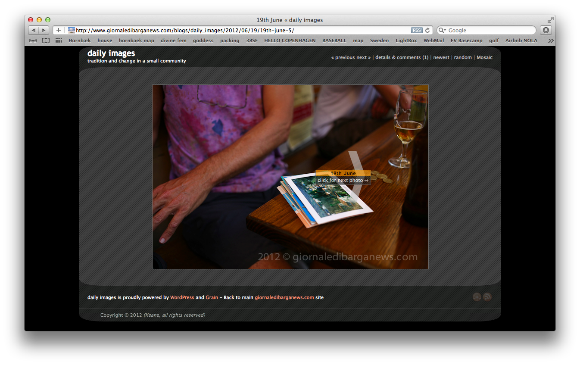Click the URL address field
This screenshot has width=580, height=365.
coord(243,30)
